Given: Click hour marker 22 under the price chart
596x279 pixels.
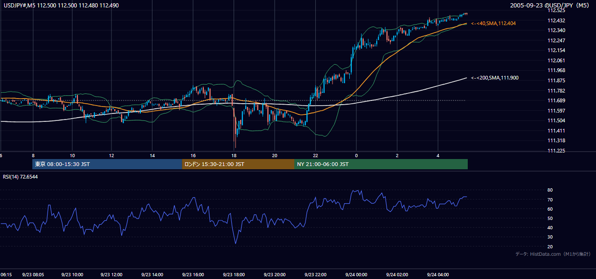Looking at the screenshot, I should 316,155.
